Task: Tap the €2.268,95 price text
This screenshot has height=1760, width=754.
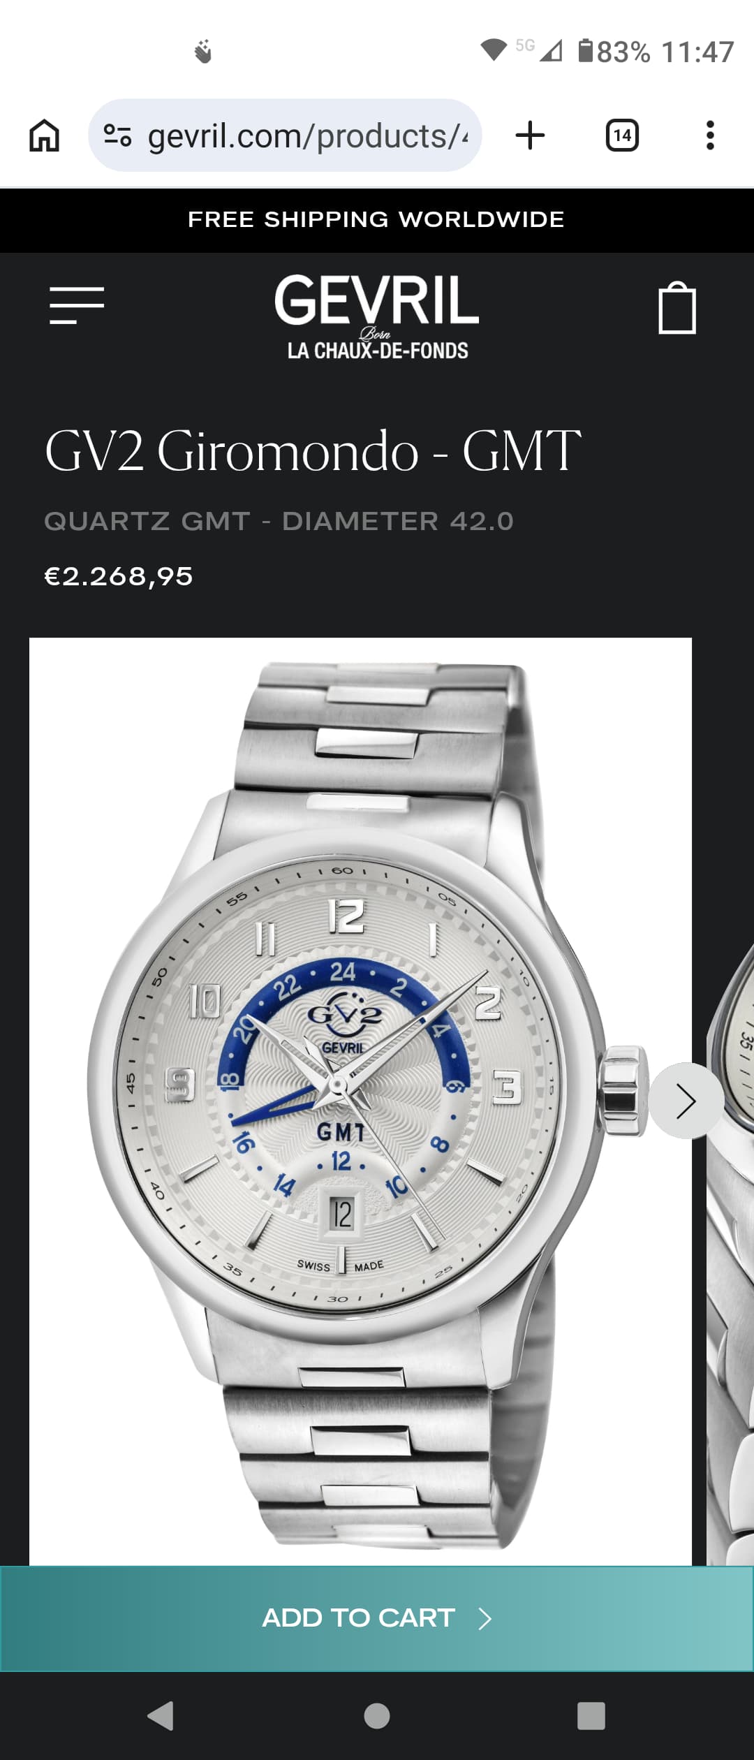Action: coord(119,577)
